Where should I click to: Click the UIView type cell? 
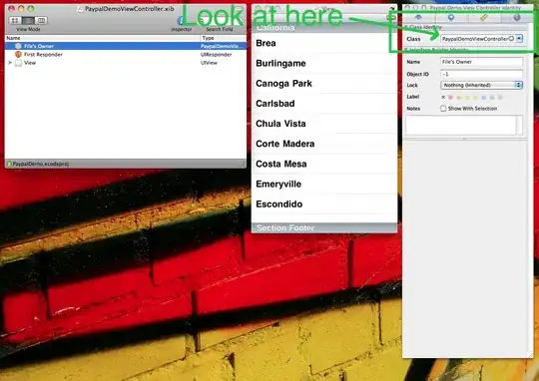point(209,63)
